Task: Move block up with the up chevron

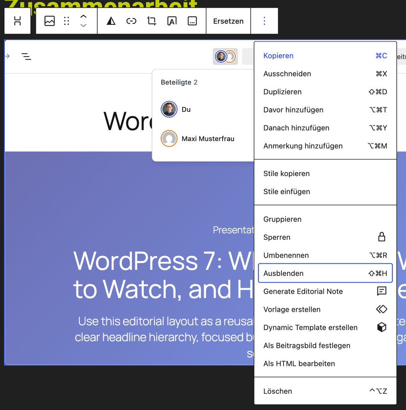Action: [83, 16]
